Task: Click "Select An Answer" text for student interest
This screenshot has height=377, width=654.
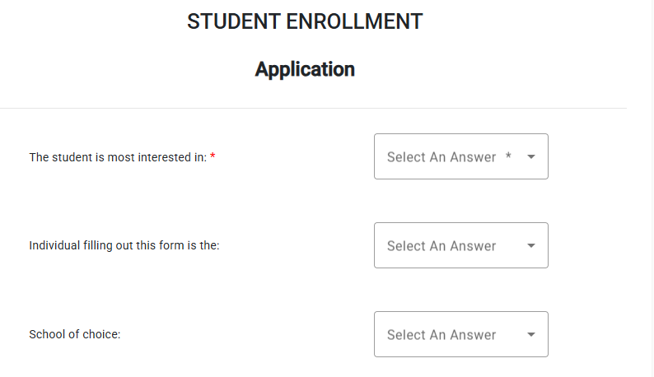Action: pos(441,156)
